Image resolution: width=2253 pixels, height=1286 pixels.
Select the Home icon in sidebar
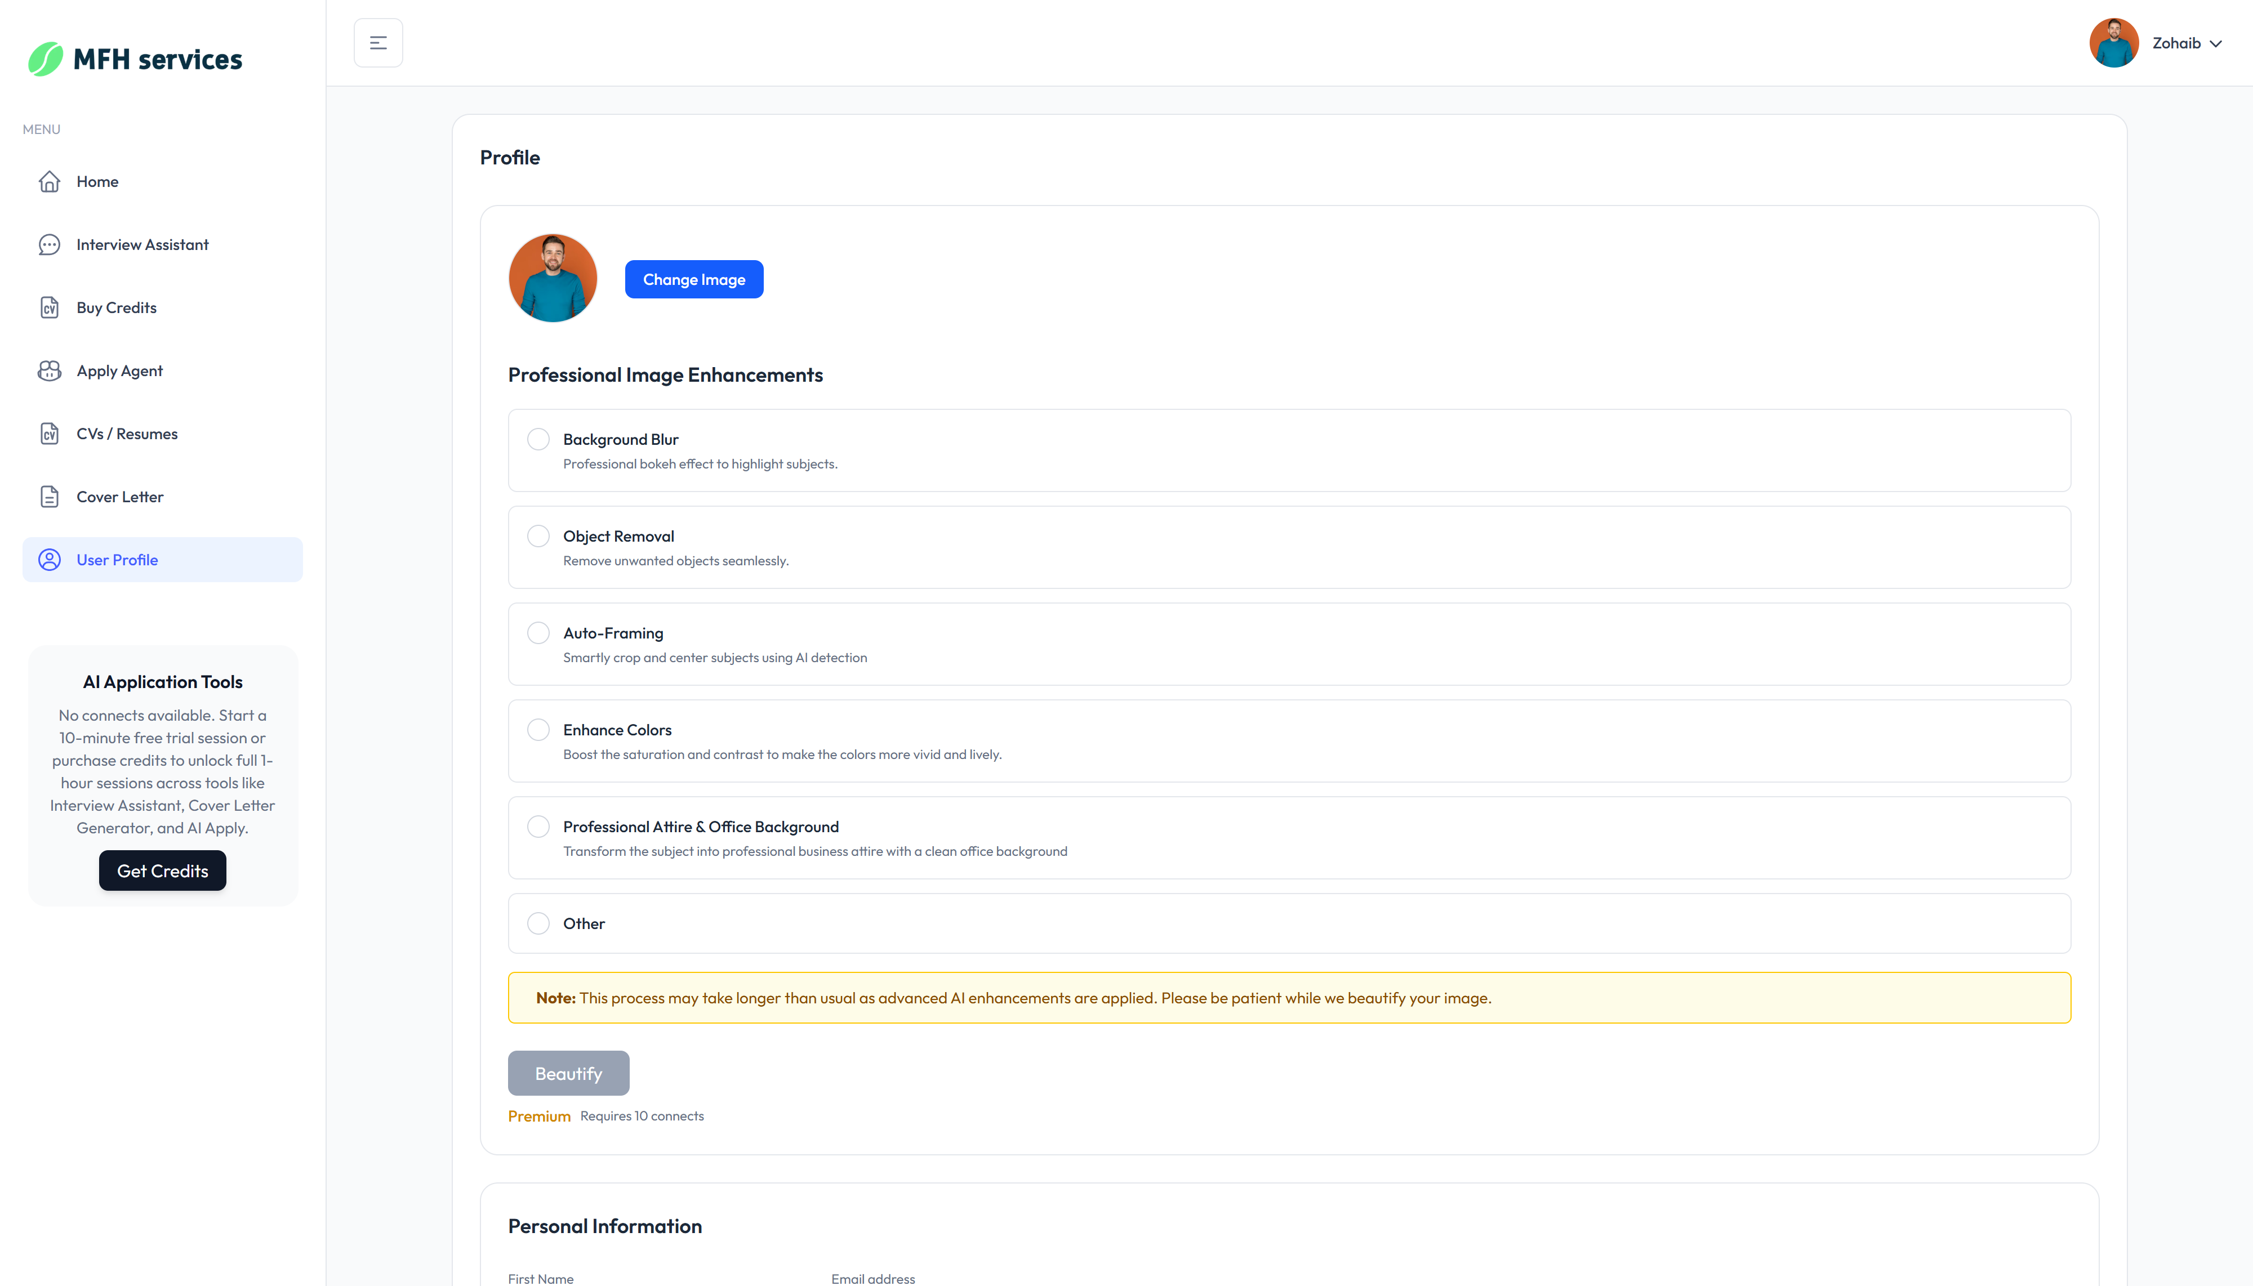50,181
